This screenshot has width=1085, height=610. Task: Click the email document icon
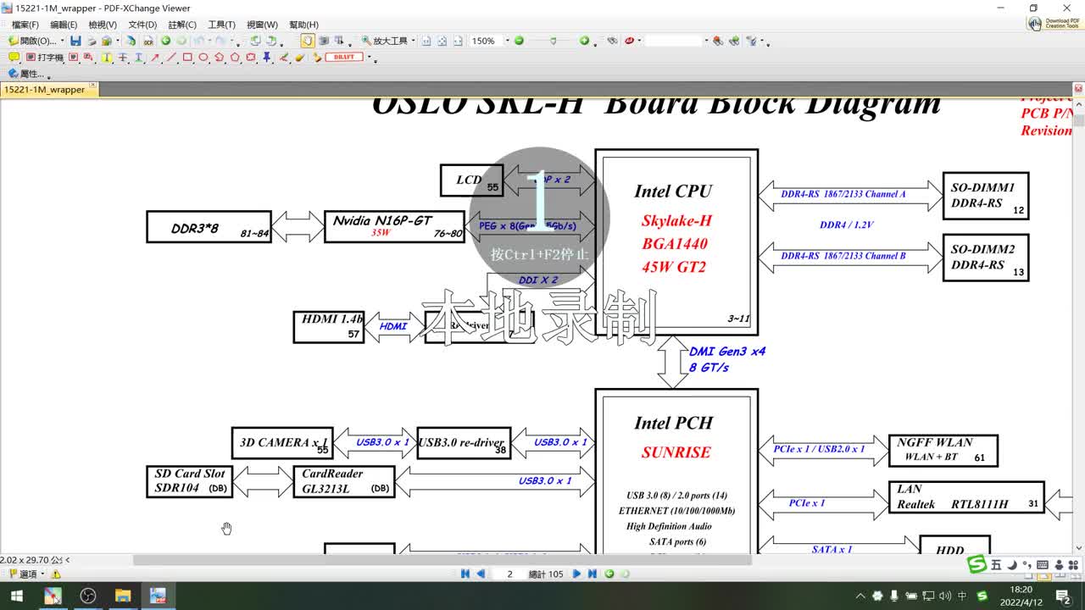[107, 41]
